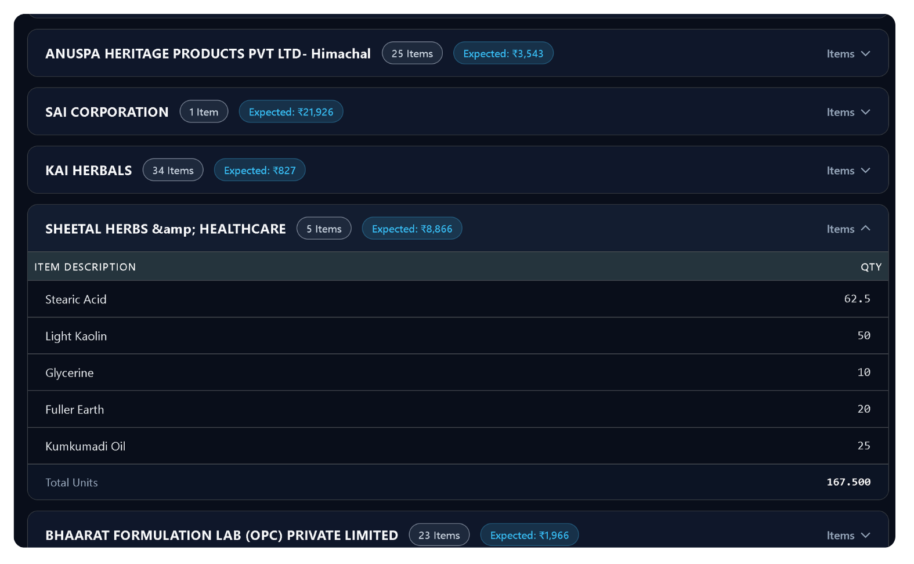The height and width of the screenshot is (564, 914).
Task: Click the Glycerine quantity 10
Action: tap(864, 372)
